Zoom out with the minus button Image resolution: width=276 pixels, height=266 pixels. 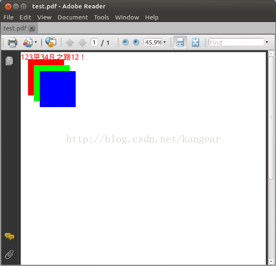click(x=125, y=42)
